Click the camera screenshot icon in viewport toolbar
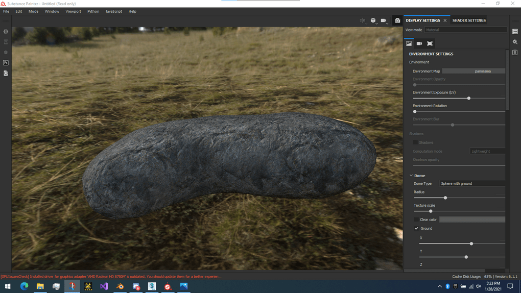Screen dimensions: 521x293 [397, 20]
